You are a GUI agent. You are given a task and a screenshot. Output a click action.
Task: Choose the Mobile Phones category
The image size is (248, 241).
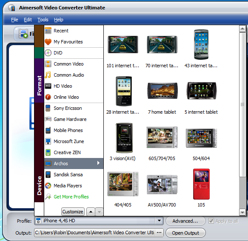(74, 130)
